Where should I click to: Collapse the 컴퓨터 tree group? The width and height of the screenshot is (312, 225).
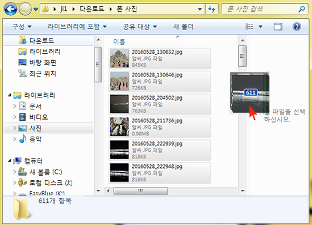click(x=9, y=161)
